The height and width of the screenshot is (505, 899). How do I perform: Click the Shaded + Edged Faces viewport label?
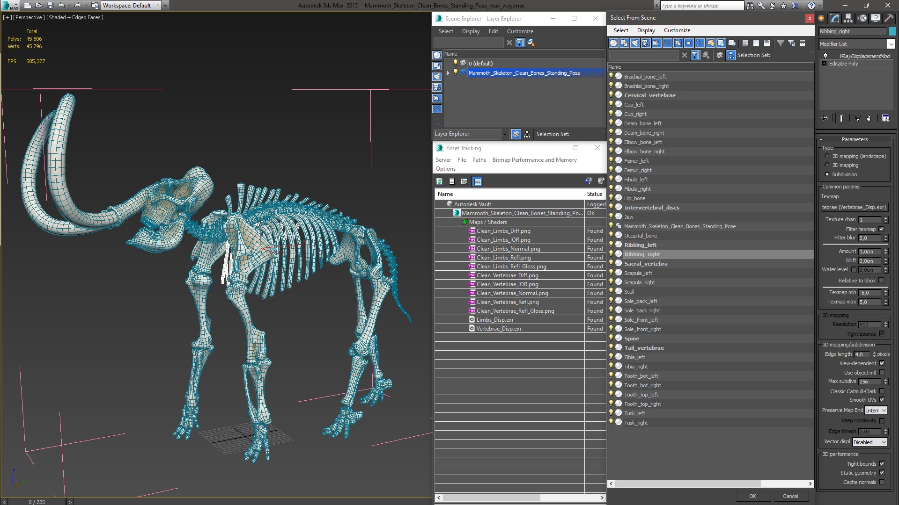(75, 17)
